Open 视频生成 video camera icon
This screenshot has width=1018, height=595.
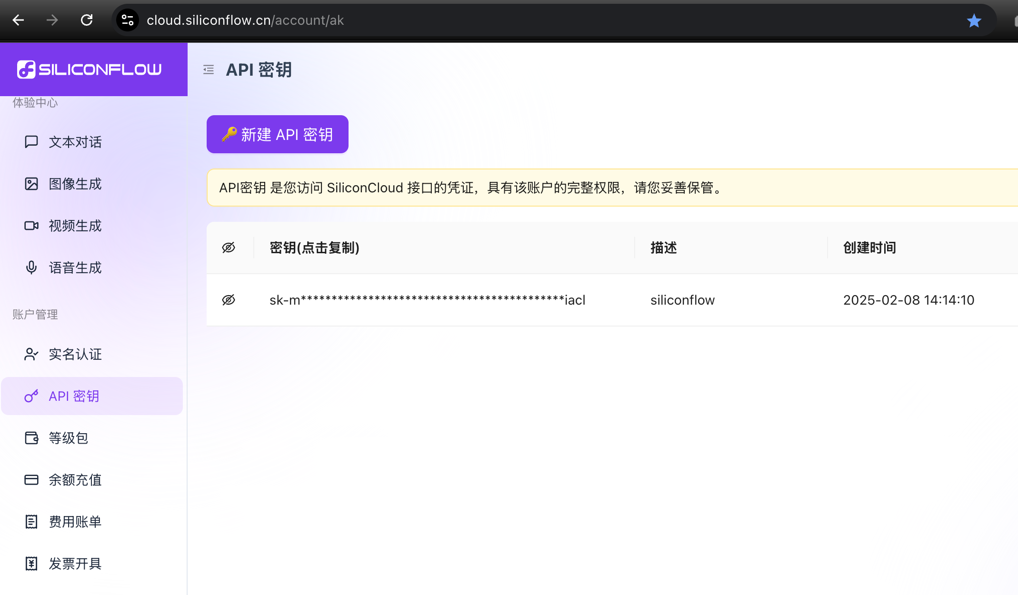pyautogui.click(x=31, y=226)
